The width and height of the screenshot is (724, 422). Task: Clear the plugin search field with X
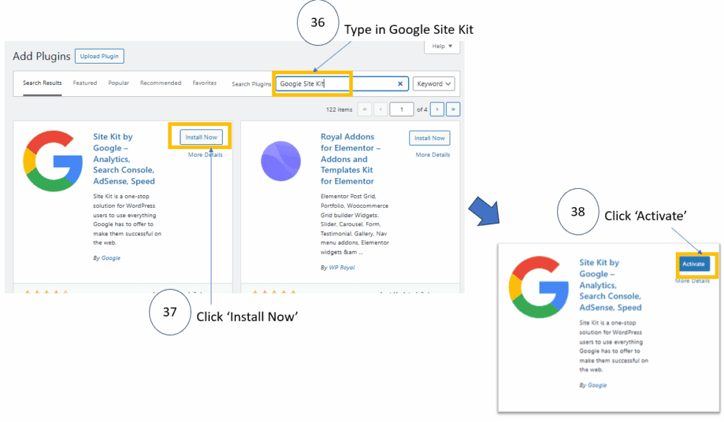click(399, 83)
